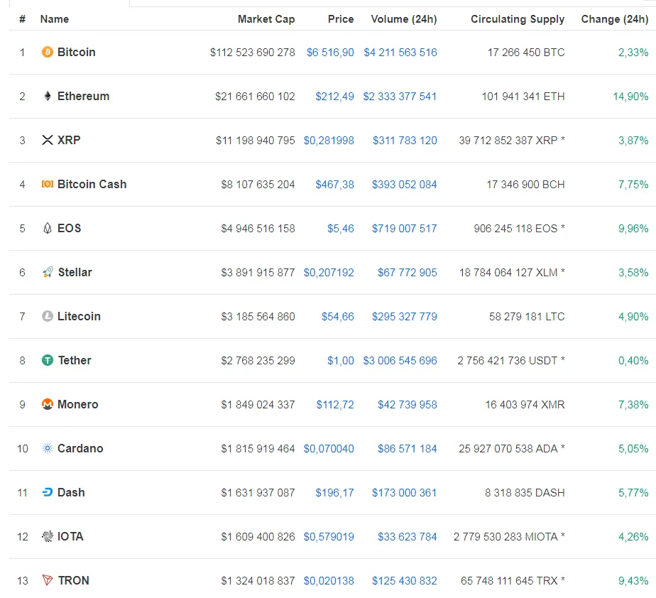Select supply 8 318 835 DASH

(x=525, y=493)
